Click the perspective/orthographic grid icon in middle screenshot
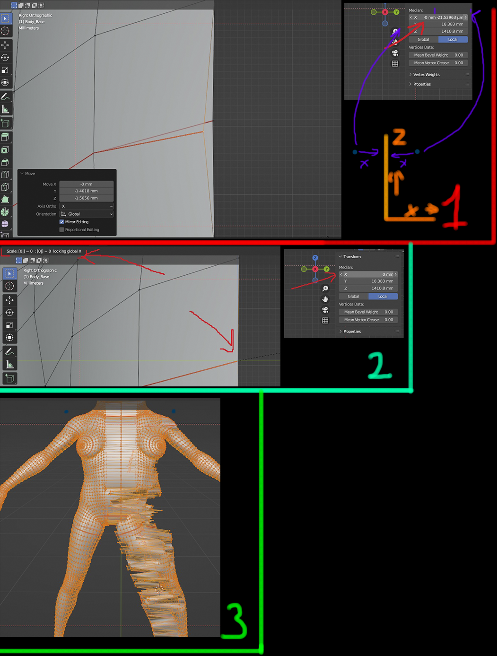 pos(325,320)
